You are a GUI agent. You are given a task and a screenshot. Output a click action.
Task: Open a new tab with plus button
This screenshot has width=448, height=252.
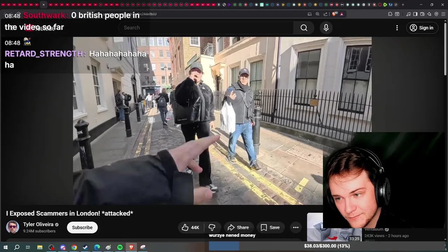click(403, 5)
